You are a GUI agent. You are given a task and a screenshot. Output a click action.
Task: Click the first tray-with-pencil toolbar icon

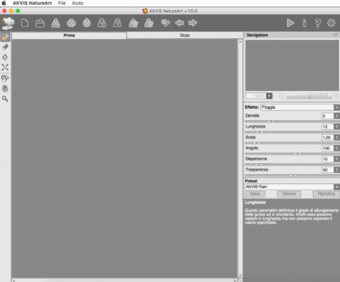133,23
